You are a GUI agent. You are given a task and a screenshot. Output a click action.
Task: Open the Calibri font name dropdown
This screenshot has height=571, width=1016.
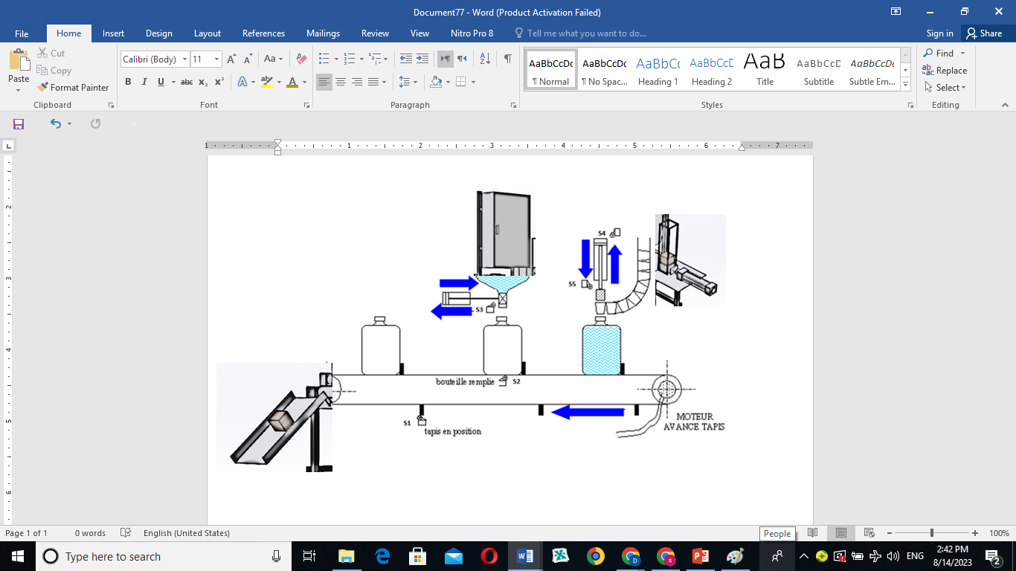(184, 59)
